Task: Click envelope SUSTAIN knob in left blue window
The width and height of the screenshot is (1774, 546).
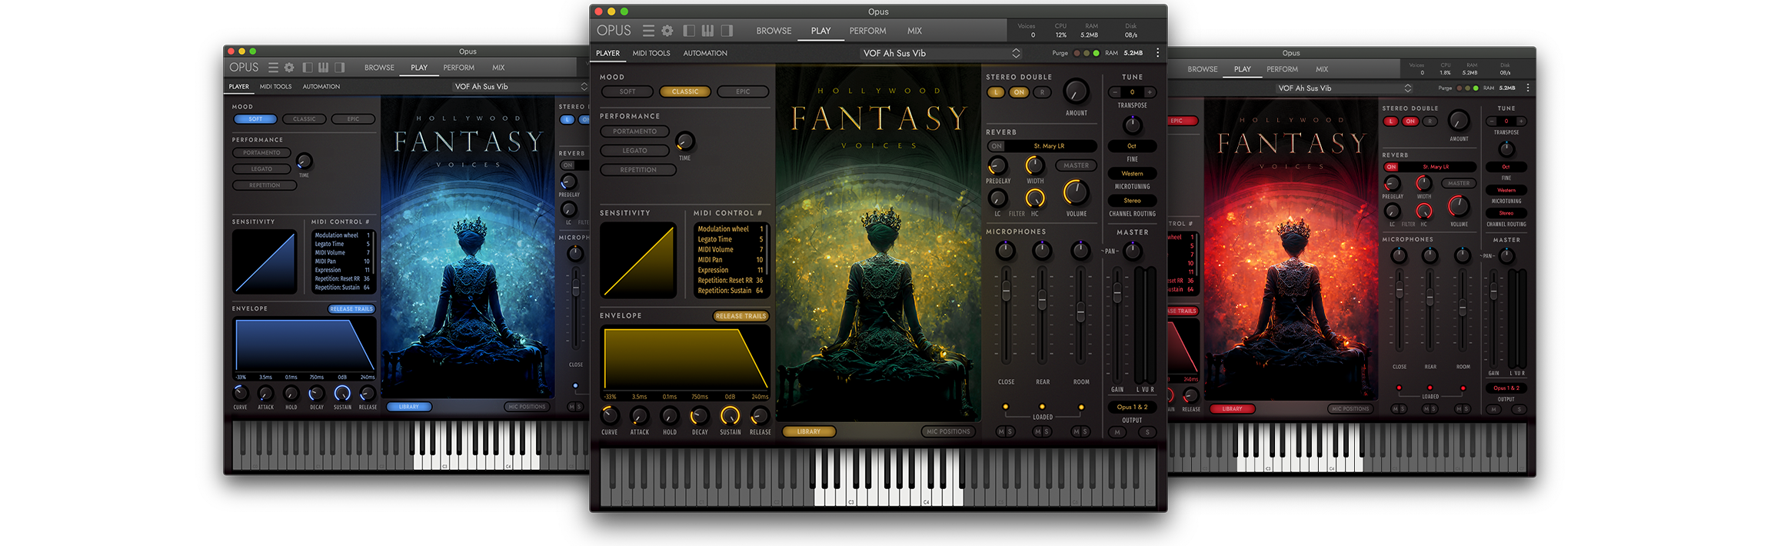Action: (342, 394)
